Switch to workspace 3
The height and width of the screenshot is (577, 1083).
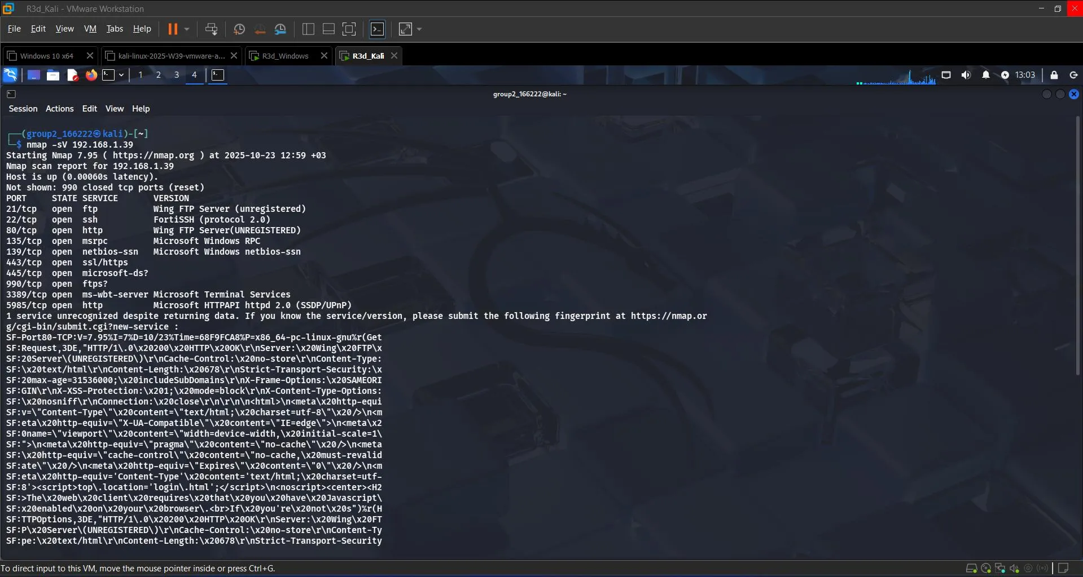(x=177, y=75)
